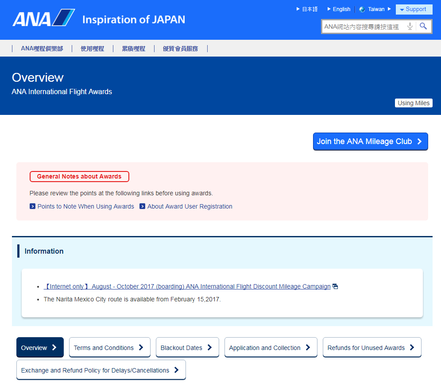Click the magnifying glass search icon
Viewport: 441px width, 388px height.
click(423, 27)
